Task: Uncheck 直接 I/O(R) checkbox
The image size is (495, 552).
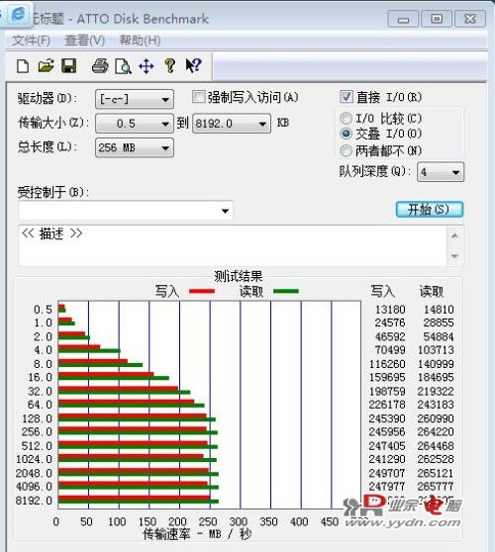Action: click(346, 97)
